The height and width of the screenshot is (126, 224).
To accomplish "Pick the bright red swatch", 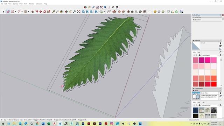I will coord(214,84).
